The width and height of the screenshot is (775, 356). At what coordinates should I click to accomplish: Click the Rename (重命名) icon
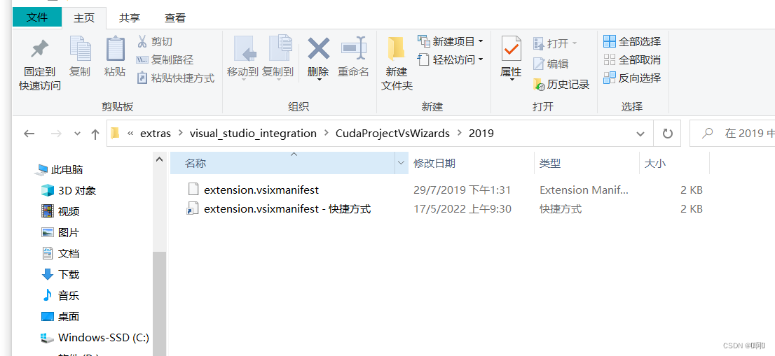[353, 48]
